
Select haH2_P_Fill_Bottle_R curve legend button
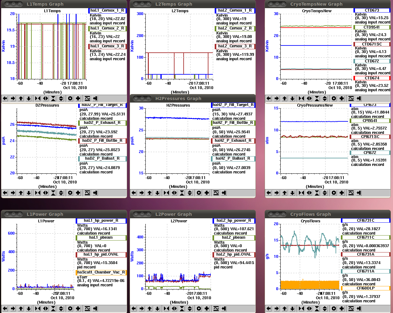(233, 123)
